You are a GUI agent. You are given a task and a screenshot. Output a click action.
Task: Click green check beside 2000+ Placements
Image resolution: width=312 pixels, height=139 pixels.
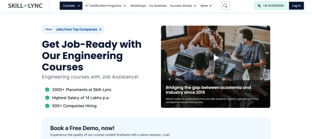pos(47,90)
